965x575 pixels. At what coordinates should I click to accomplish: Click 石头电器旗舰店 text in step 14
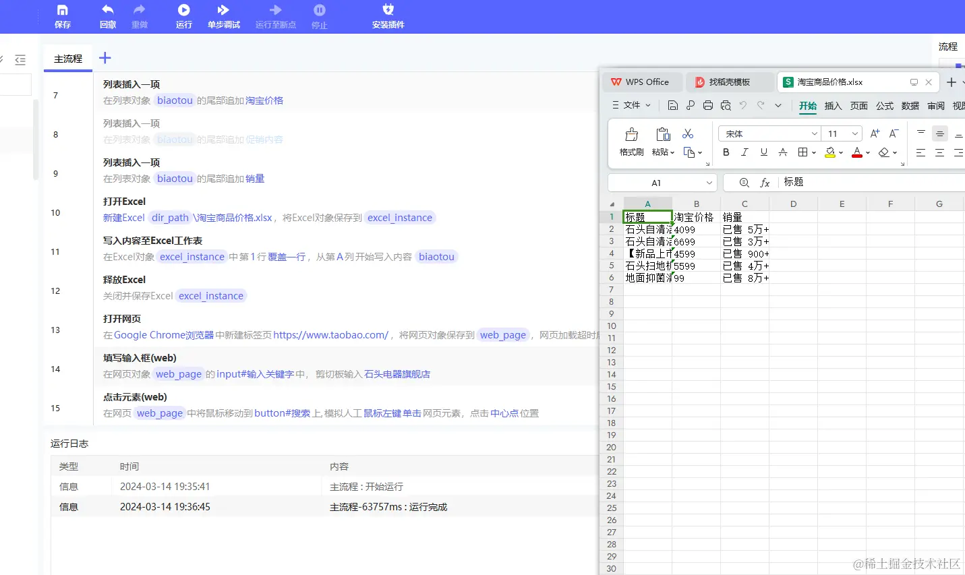tap(397, 374)
